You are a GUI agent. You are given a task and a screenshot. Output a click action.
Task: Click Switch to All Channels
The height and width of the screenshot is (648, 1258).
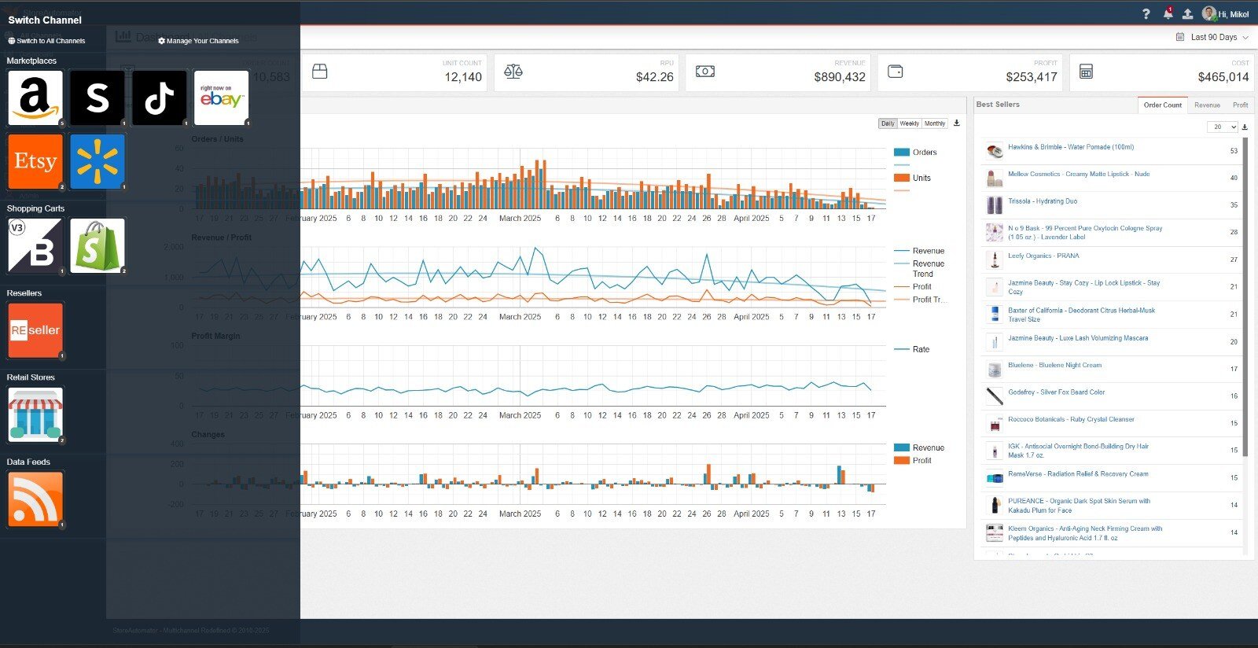[x=46, y=41]
